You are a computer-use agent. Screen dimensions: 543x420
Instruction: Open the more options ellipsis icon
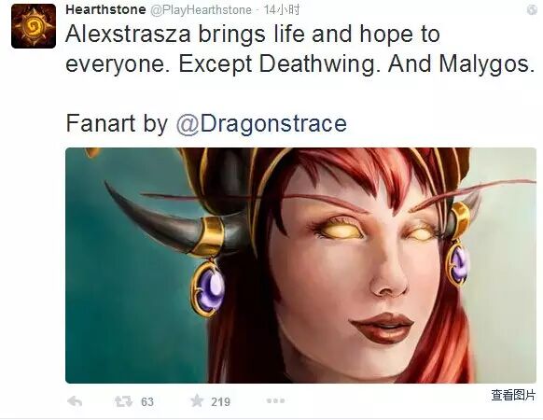click(x=275, y=401)
